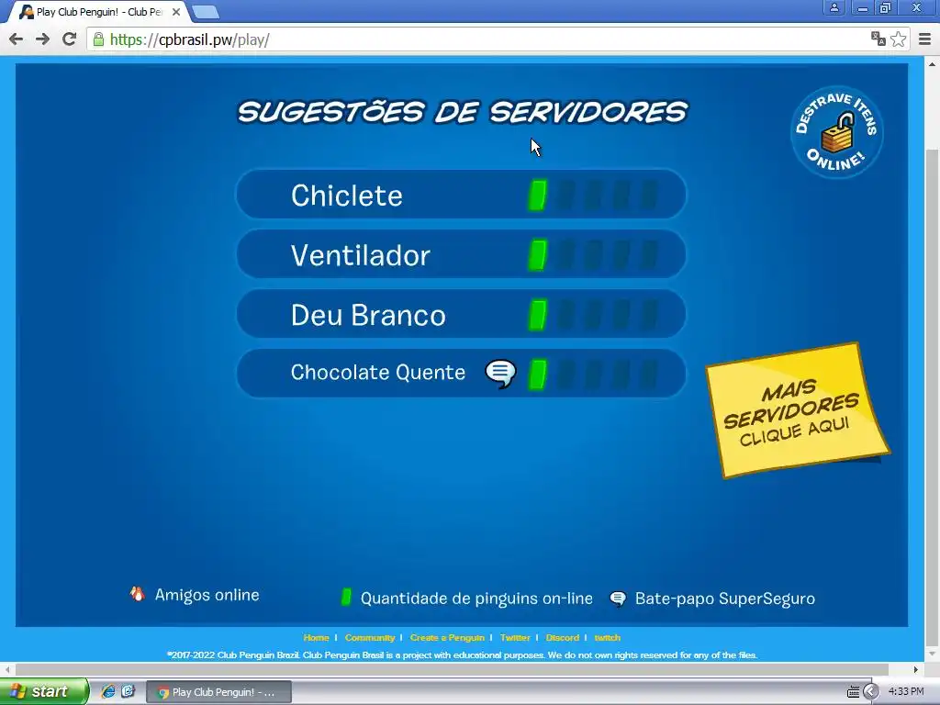Click the Deu Branco population bar indicator

pyautogui.click(x=594, y=316)
